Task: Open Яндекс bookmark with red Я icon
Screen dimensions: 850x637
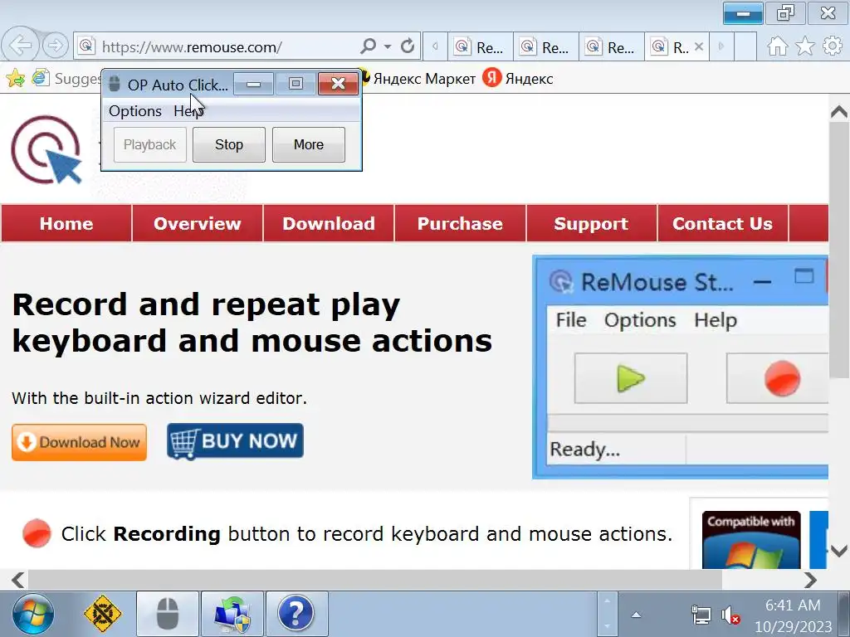Action: [518, 79]
